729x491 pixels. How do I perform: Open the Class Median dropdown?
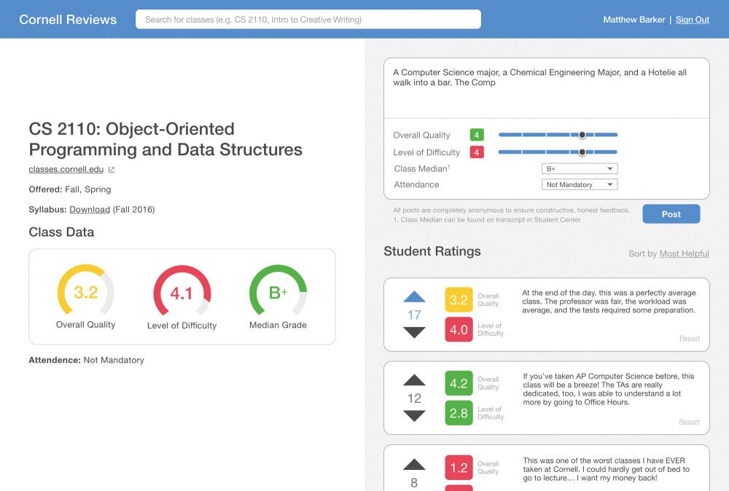(580, 168)
